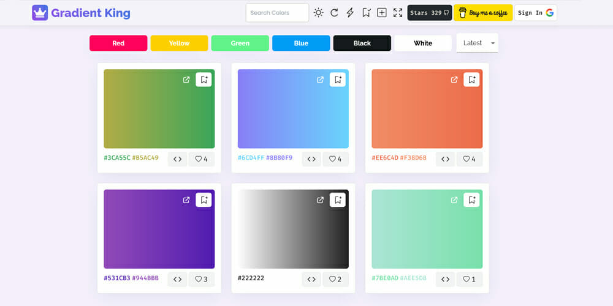Screen dimensions: 613x306
Task: Filter gradients by Red
Action: point(118,43)
